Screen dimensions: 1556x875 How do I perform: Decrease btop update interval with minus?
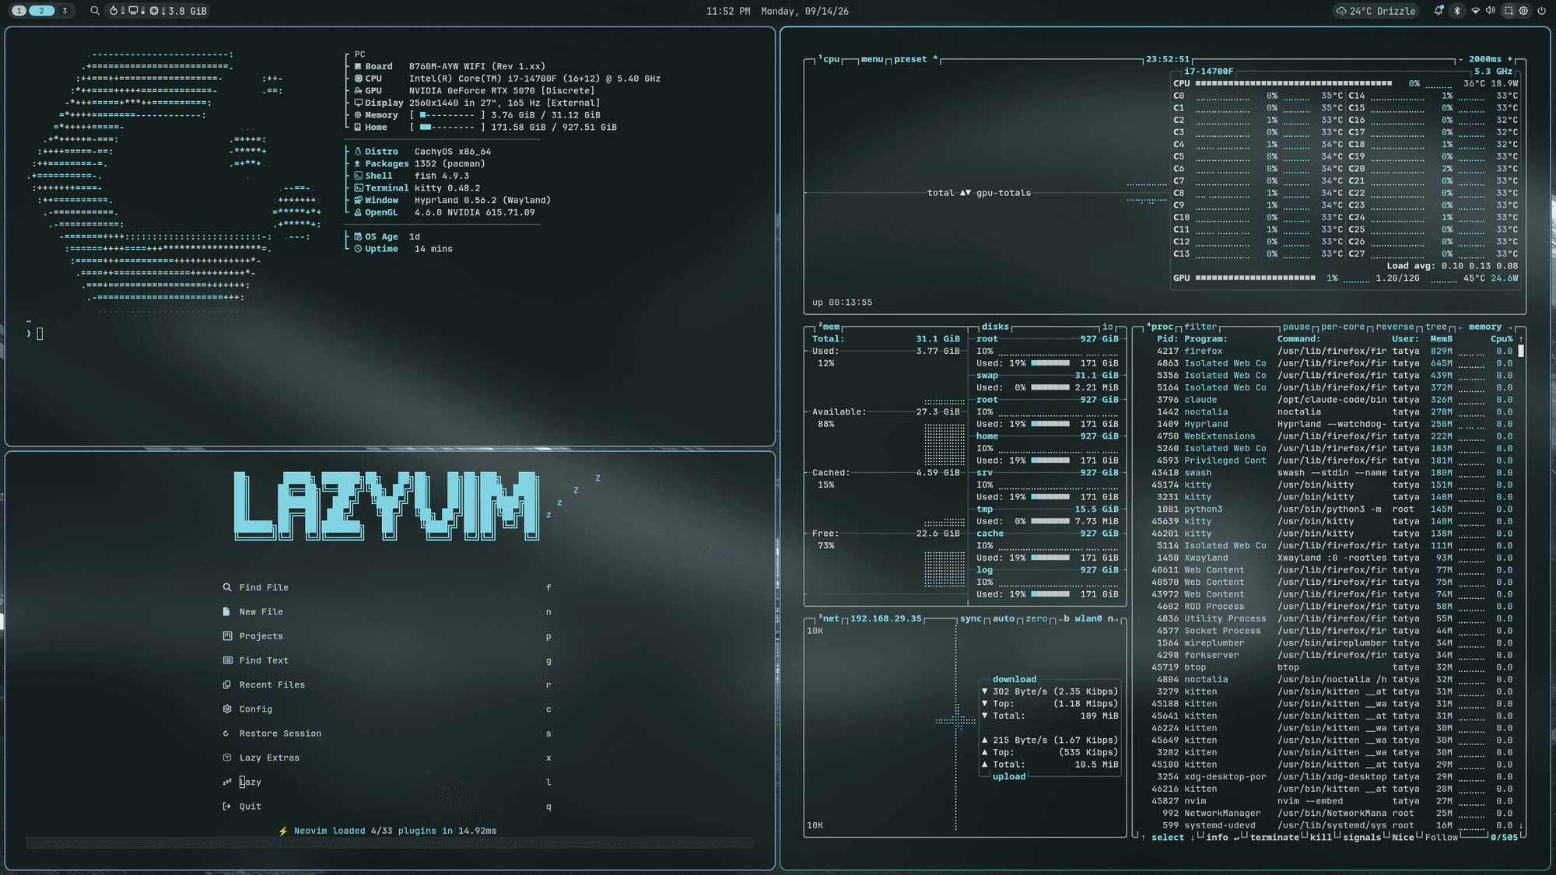[x=1460, y=59]
